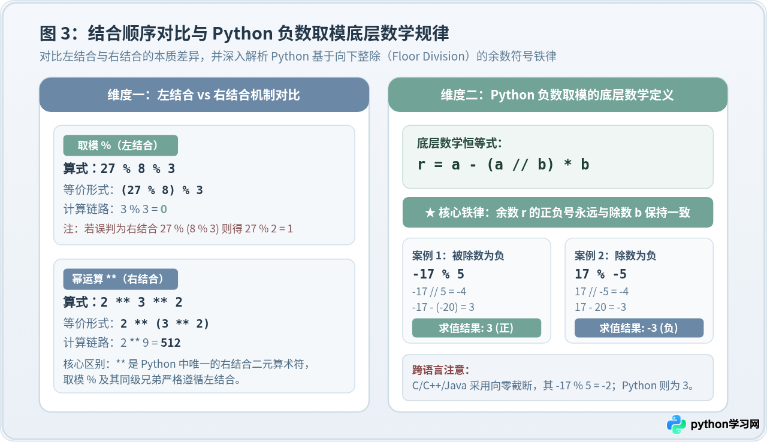Select the result badge "求值结果: 3 (正)"
The height and width of the screenshot is (442, 767).
(x=476, y=328)
